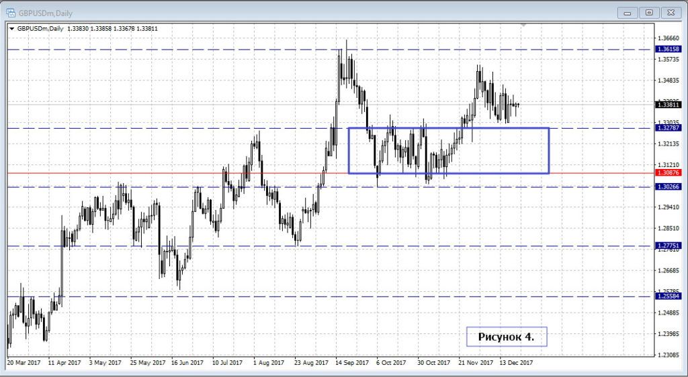Click the current price label 1.33811
Screen dimensions: 688x377
coord(671,105)
